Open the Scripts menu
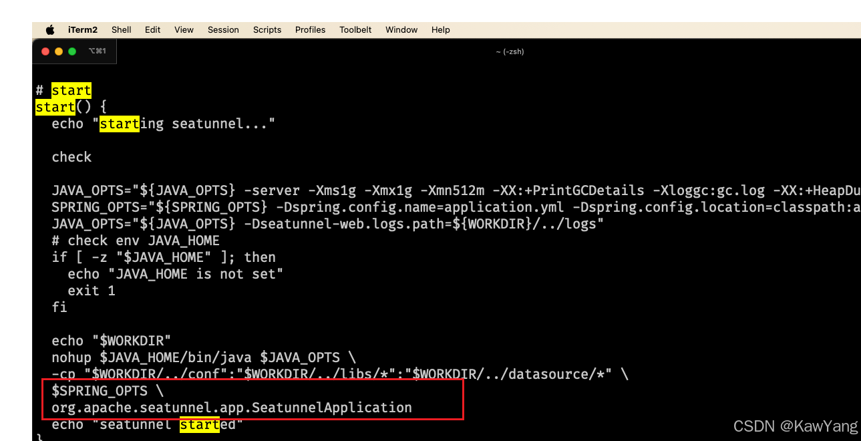 click(267, 29)
